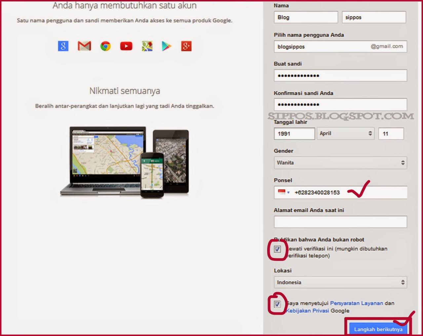Expand the Gender dropdown showing Wanita

(340, 163)
